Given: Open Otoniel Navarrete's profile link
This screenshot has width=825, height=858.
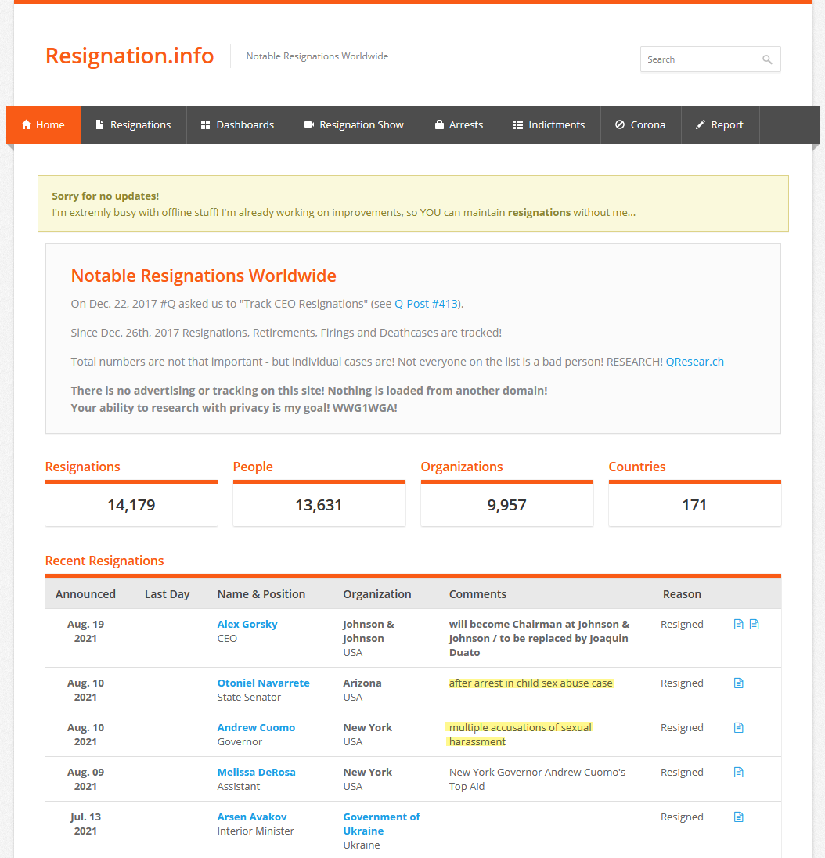Looking at the screenshot, I should click(x=263, y=683).
